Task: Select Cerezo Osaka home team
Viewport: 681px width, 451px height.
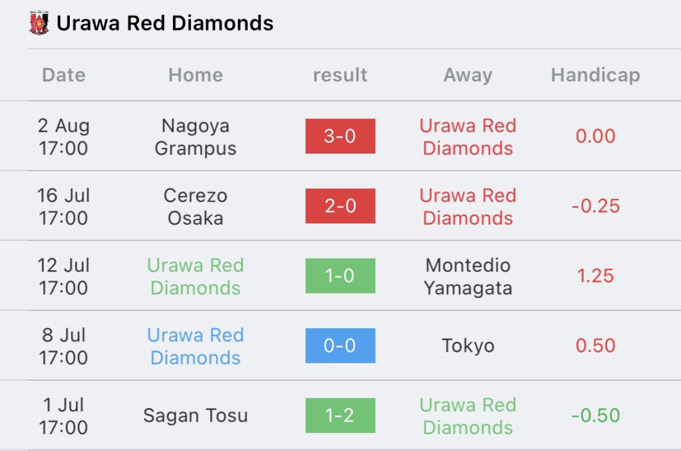Action: [x=196, y=206]
